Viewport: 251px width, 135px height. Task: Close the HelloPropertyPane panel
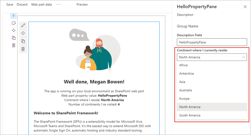pyautogui.click(x=245, y=7)
